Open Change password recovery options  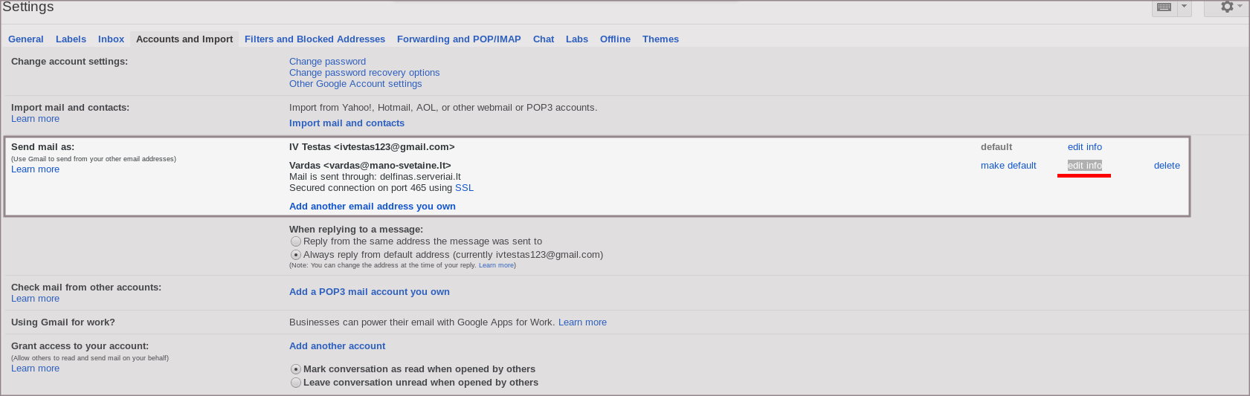point(364,73)
